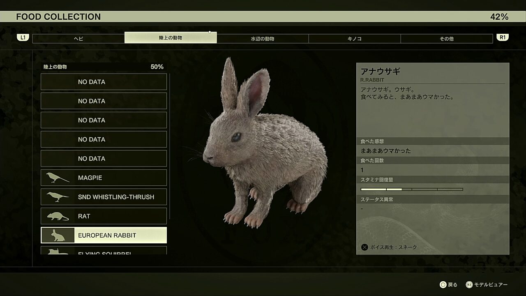The width and height of the screenshot is (526, 296).
Task: Click the ステータス異常 section label
Action: click(377, 199)
